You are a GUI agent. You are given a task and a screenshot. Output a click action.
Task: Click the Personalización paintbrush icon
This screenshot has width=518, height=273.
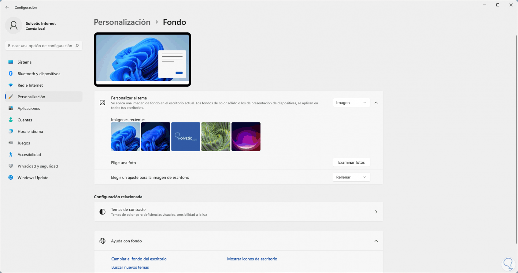(11, 97)
